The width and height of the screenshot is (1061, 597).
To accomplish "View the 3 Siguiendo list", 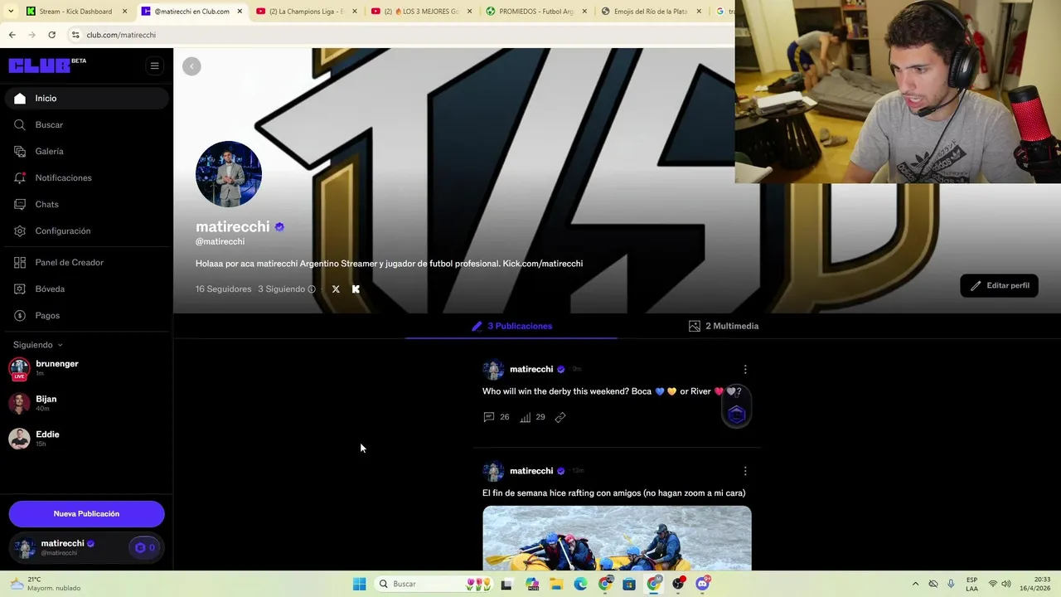I will 281,289.
